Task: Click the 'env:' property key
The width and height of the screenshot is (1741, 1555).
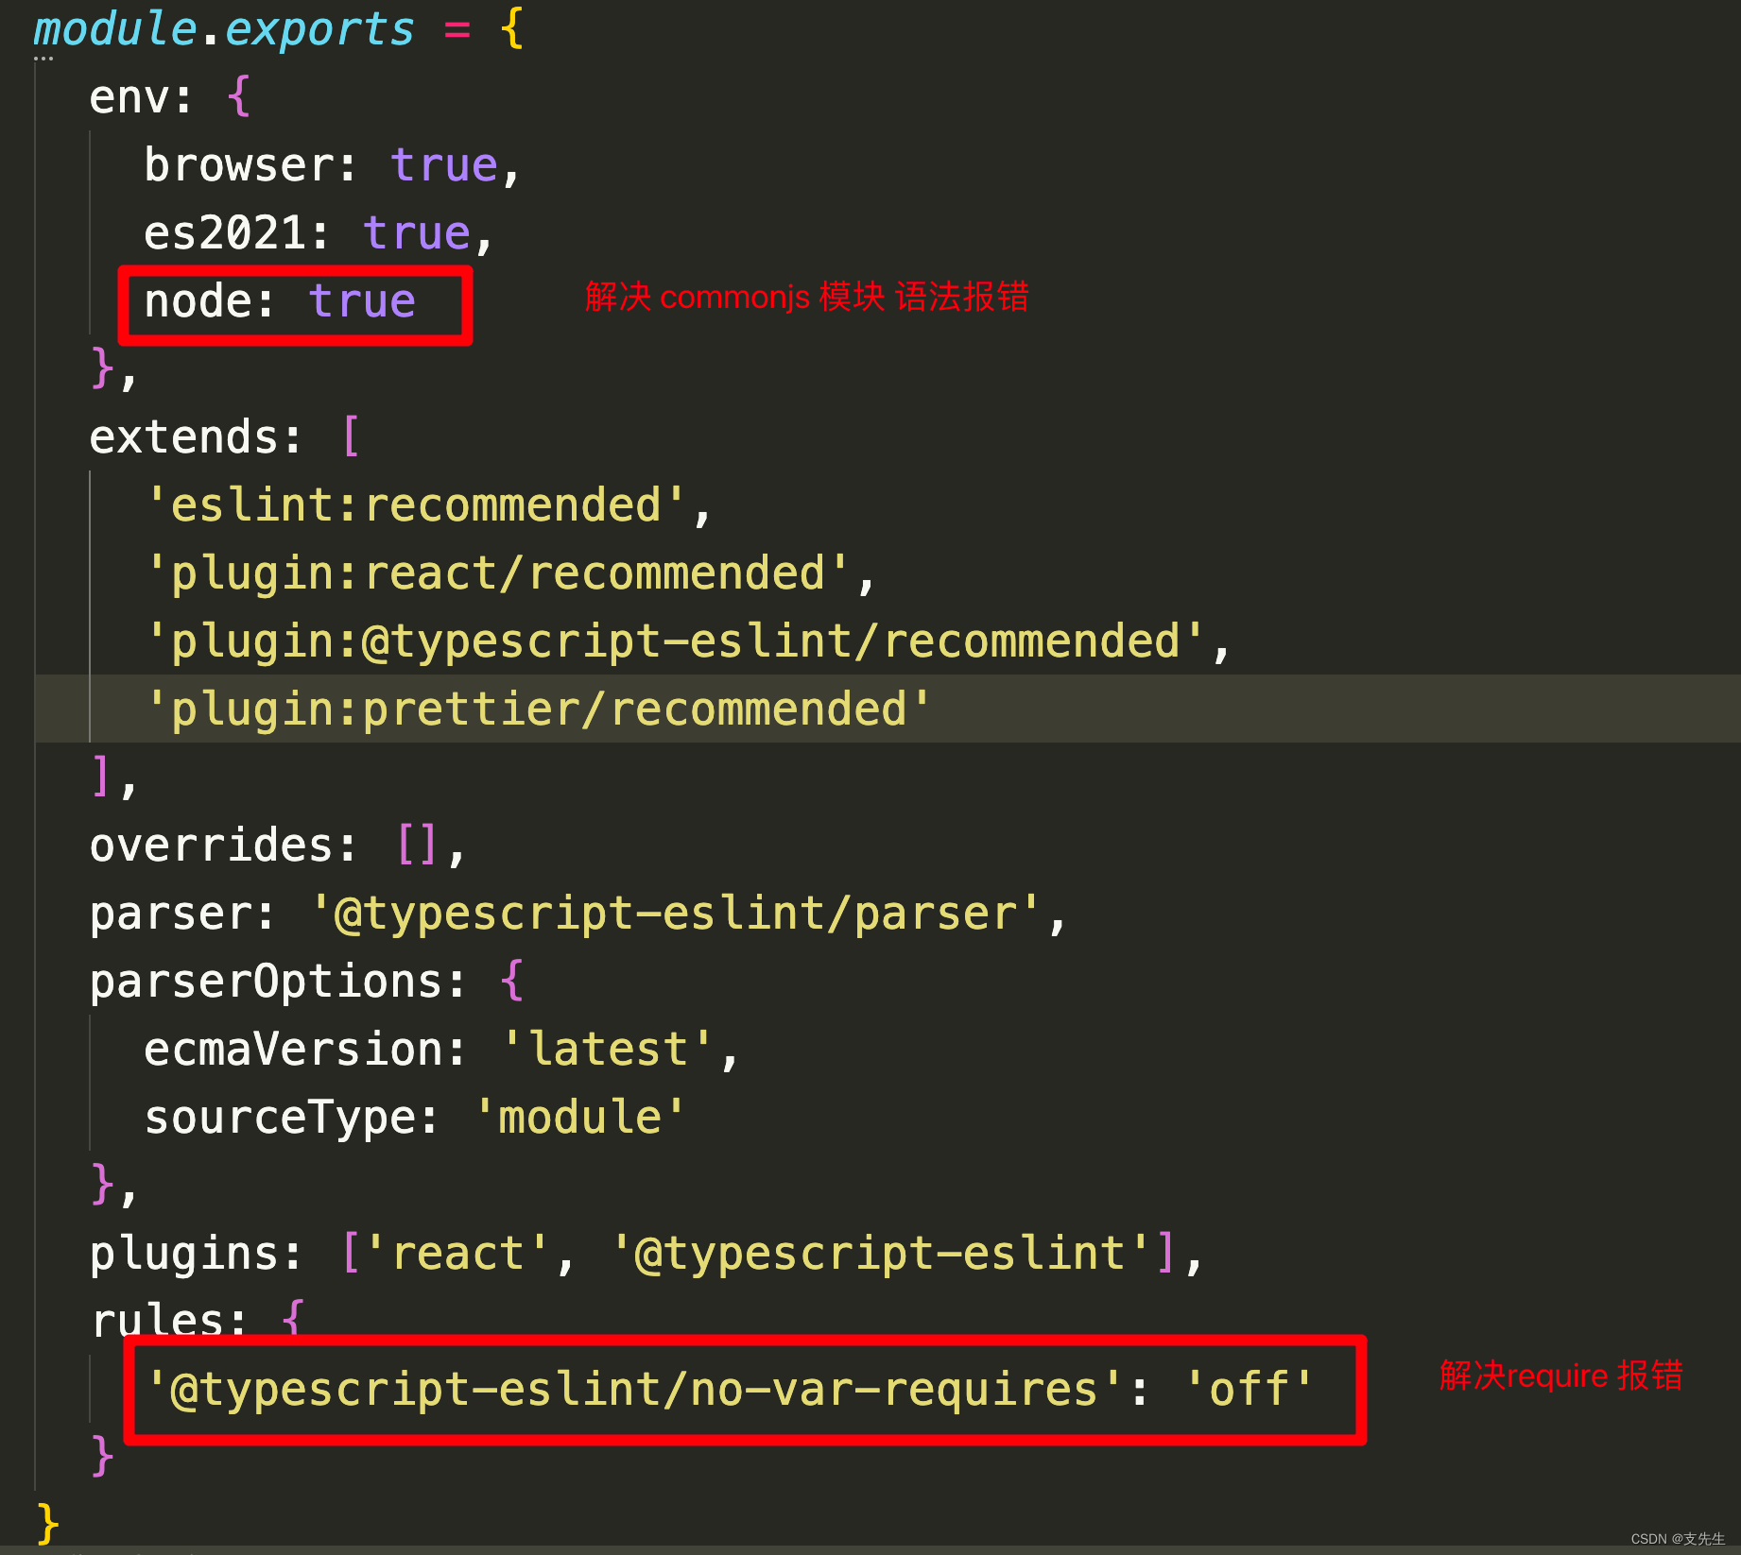Action: point(141,97)
